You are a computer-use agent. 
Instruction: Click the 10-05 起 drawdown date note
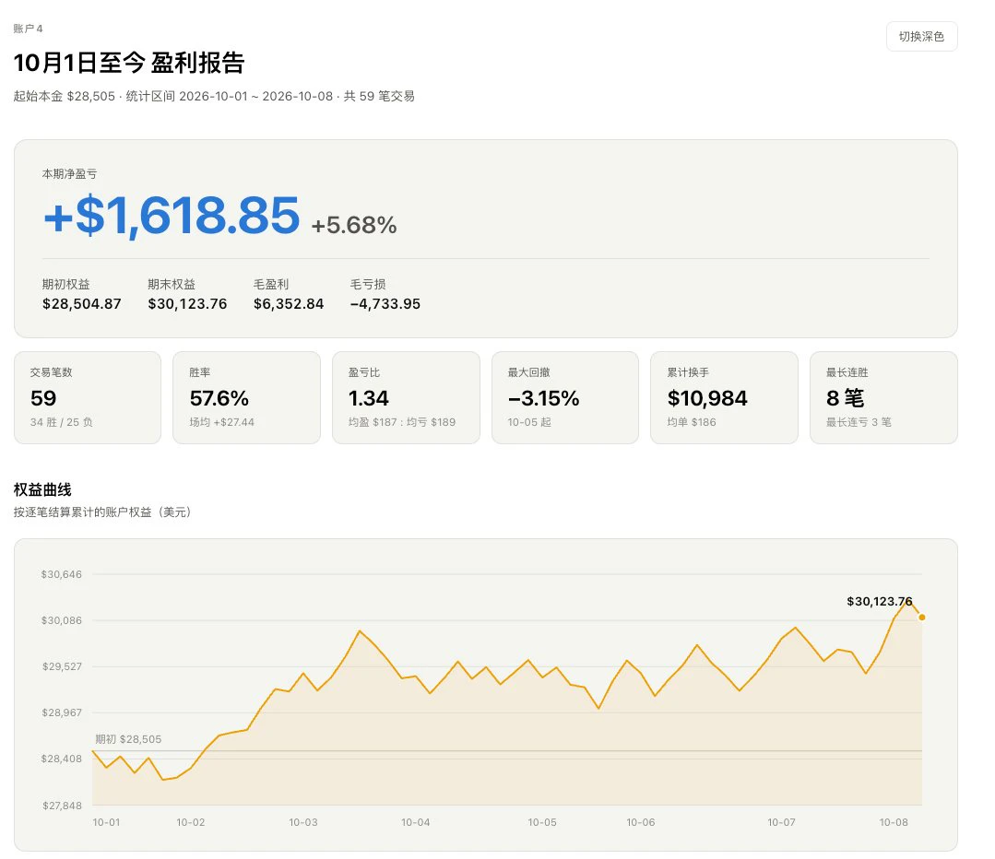[x=529, y=422]
